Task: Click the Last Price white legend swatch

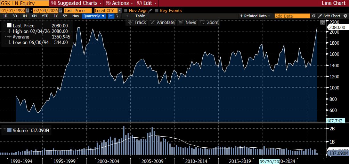Action: coord(9,26)
